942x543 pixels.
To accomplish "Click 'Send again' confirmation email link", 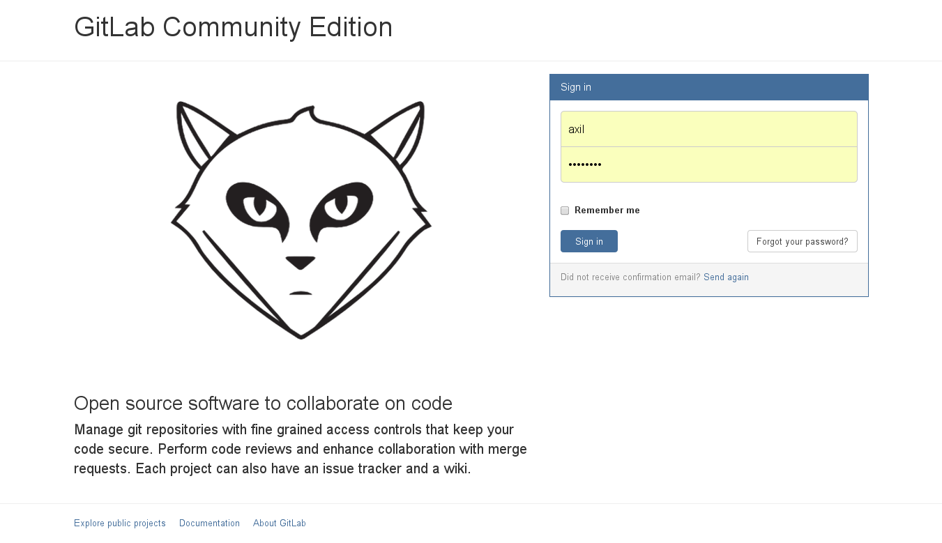I will [726, 277].
